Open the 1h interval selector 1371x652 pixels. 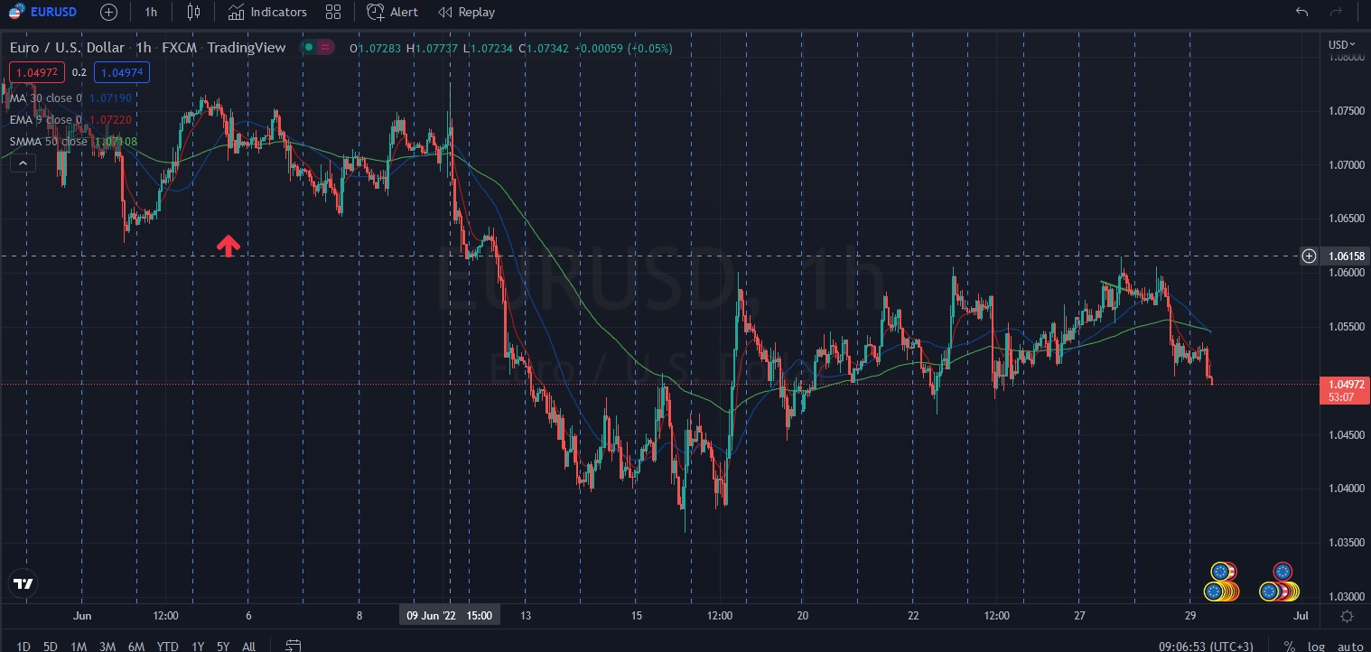151,12
